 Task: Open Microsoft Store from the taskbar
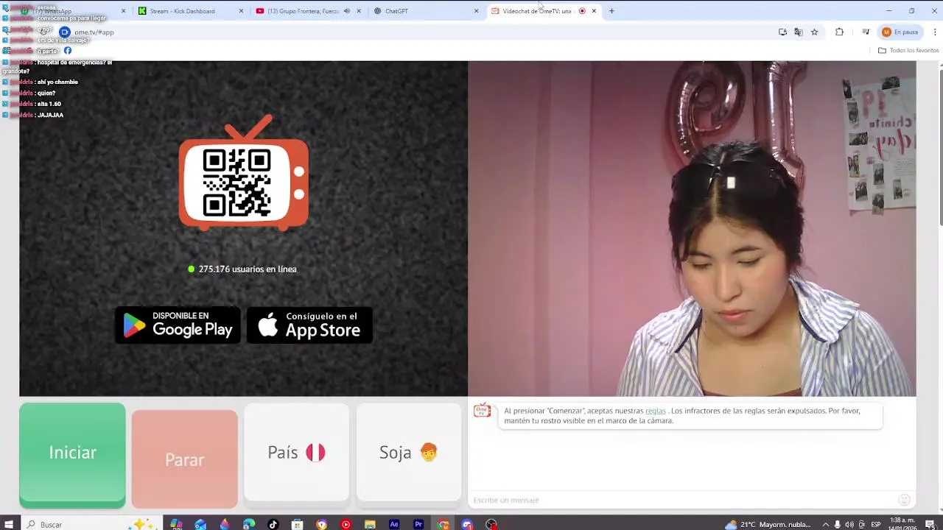[298, 524]
